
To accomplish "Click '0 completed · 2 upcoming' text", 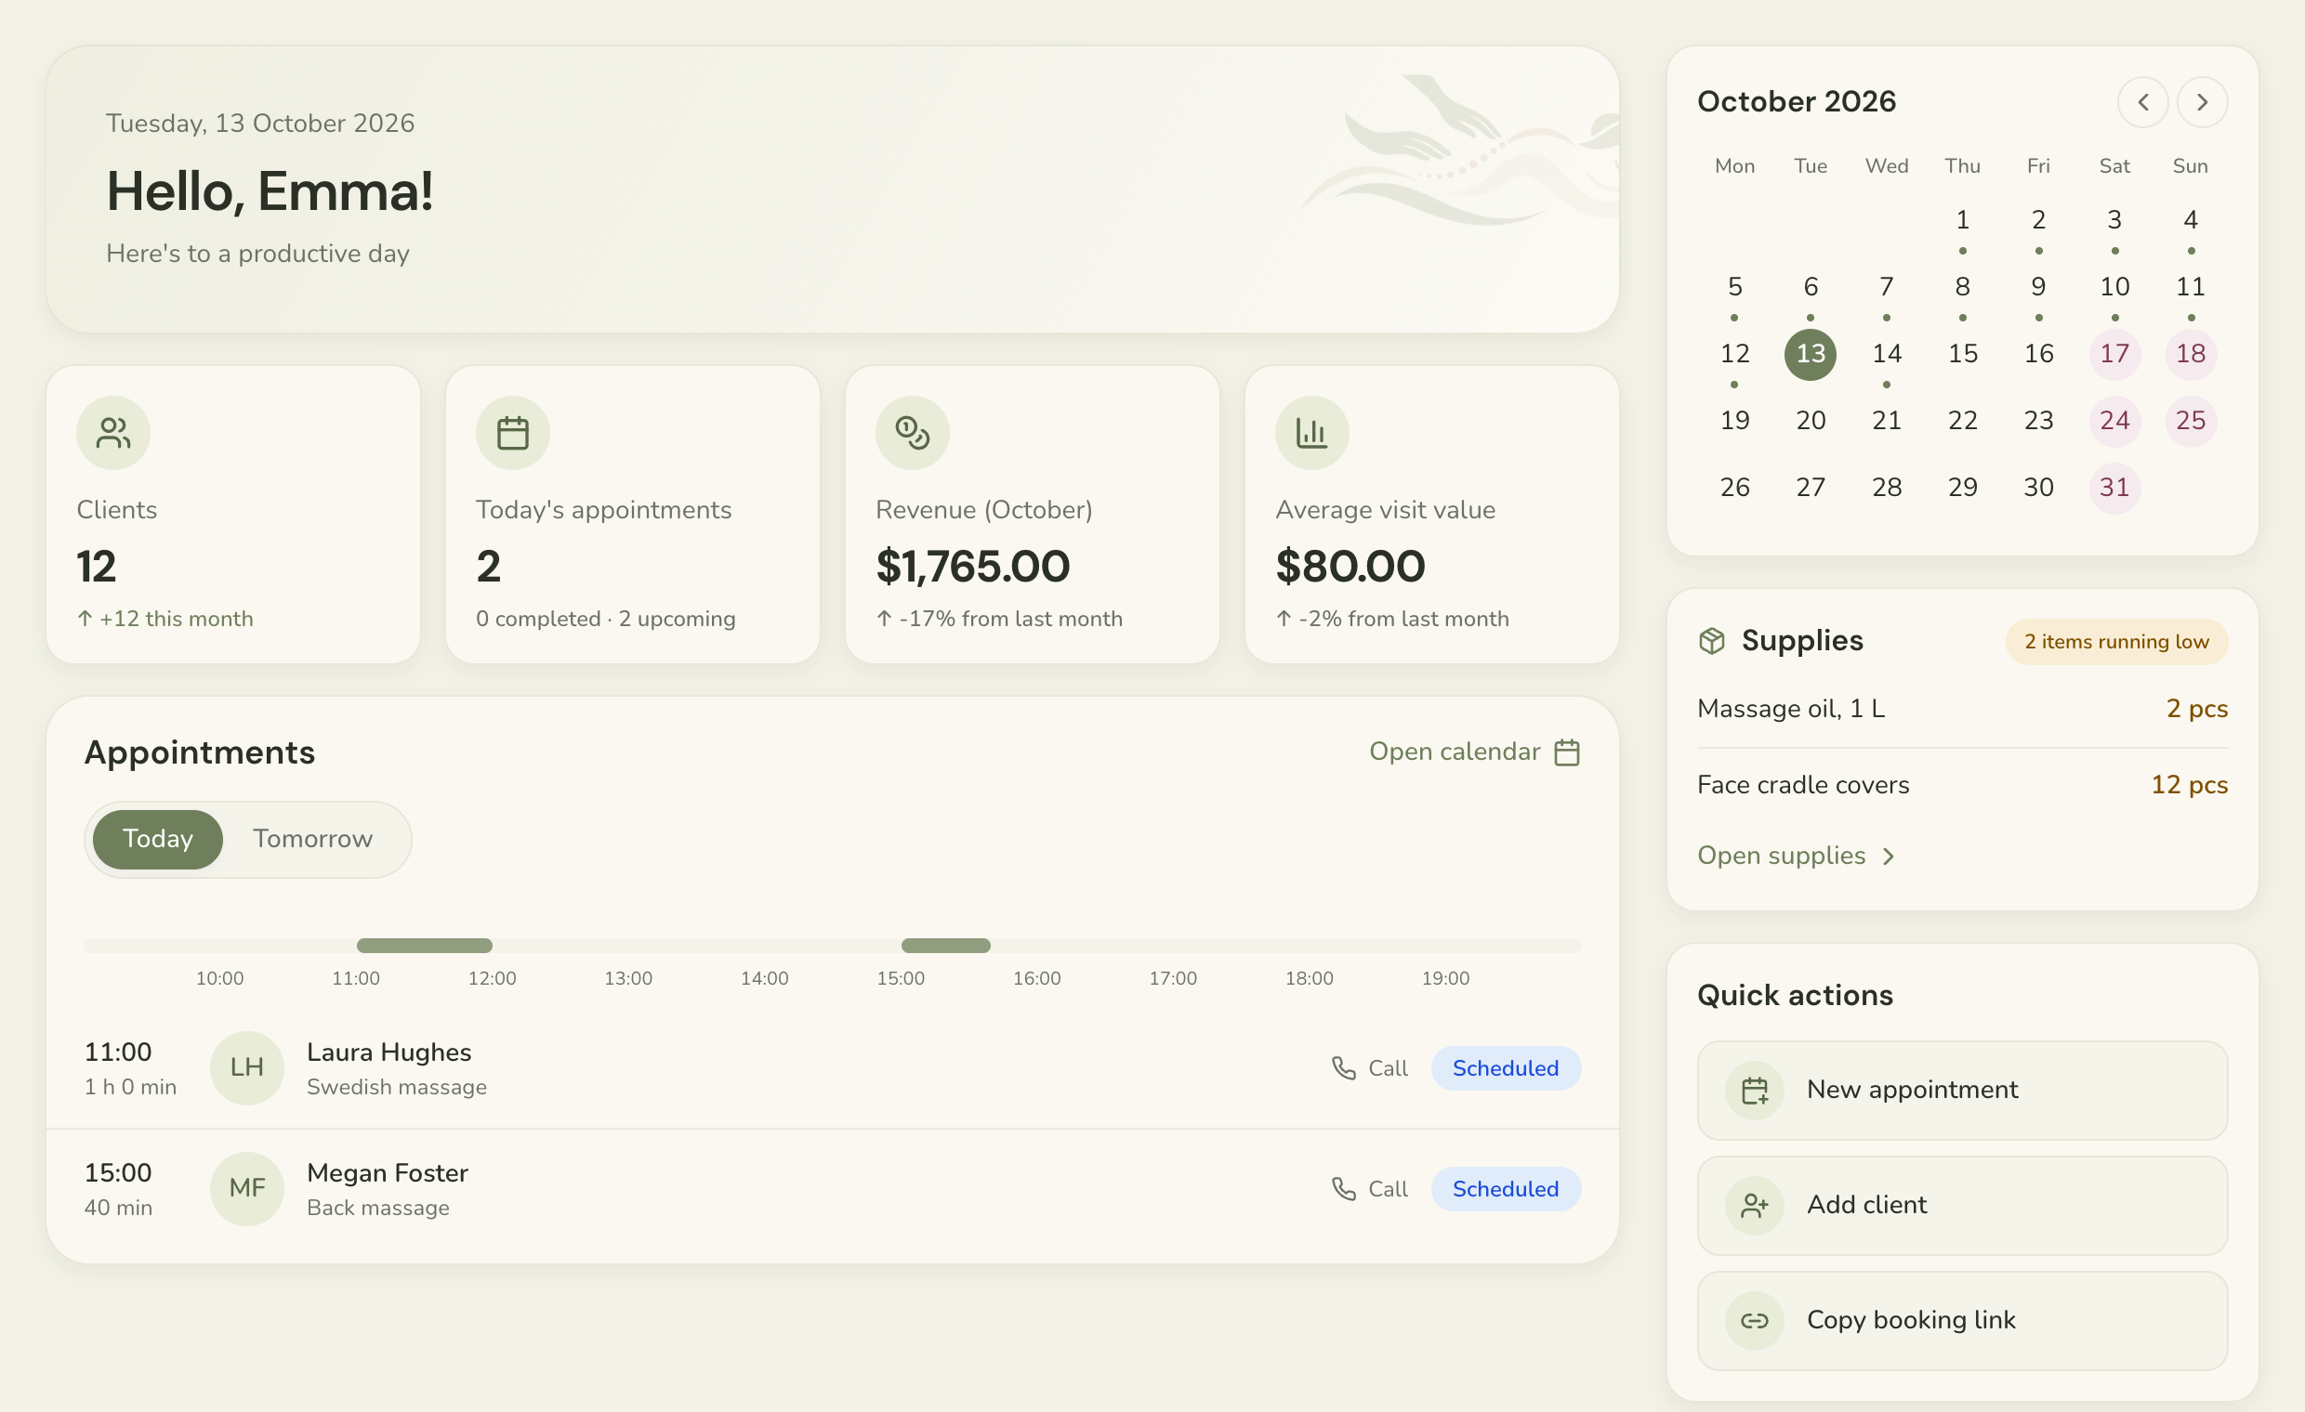I will pyautogui.click(x=605, y=619).
